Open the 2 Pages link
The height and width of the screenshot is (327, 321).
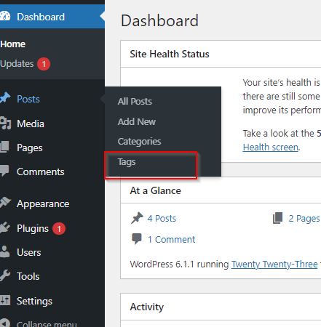tap(304, 219)
